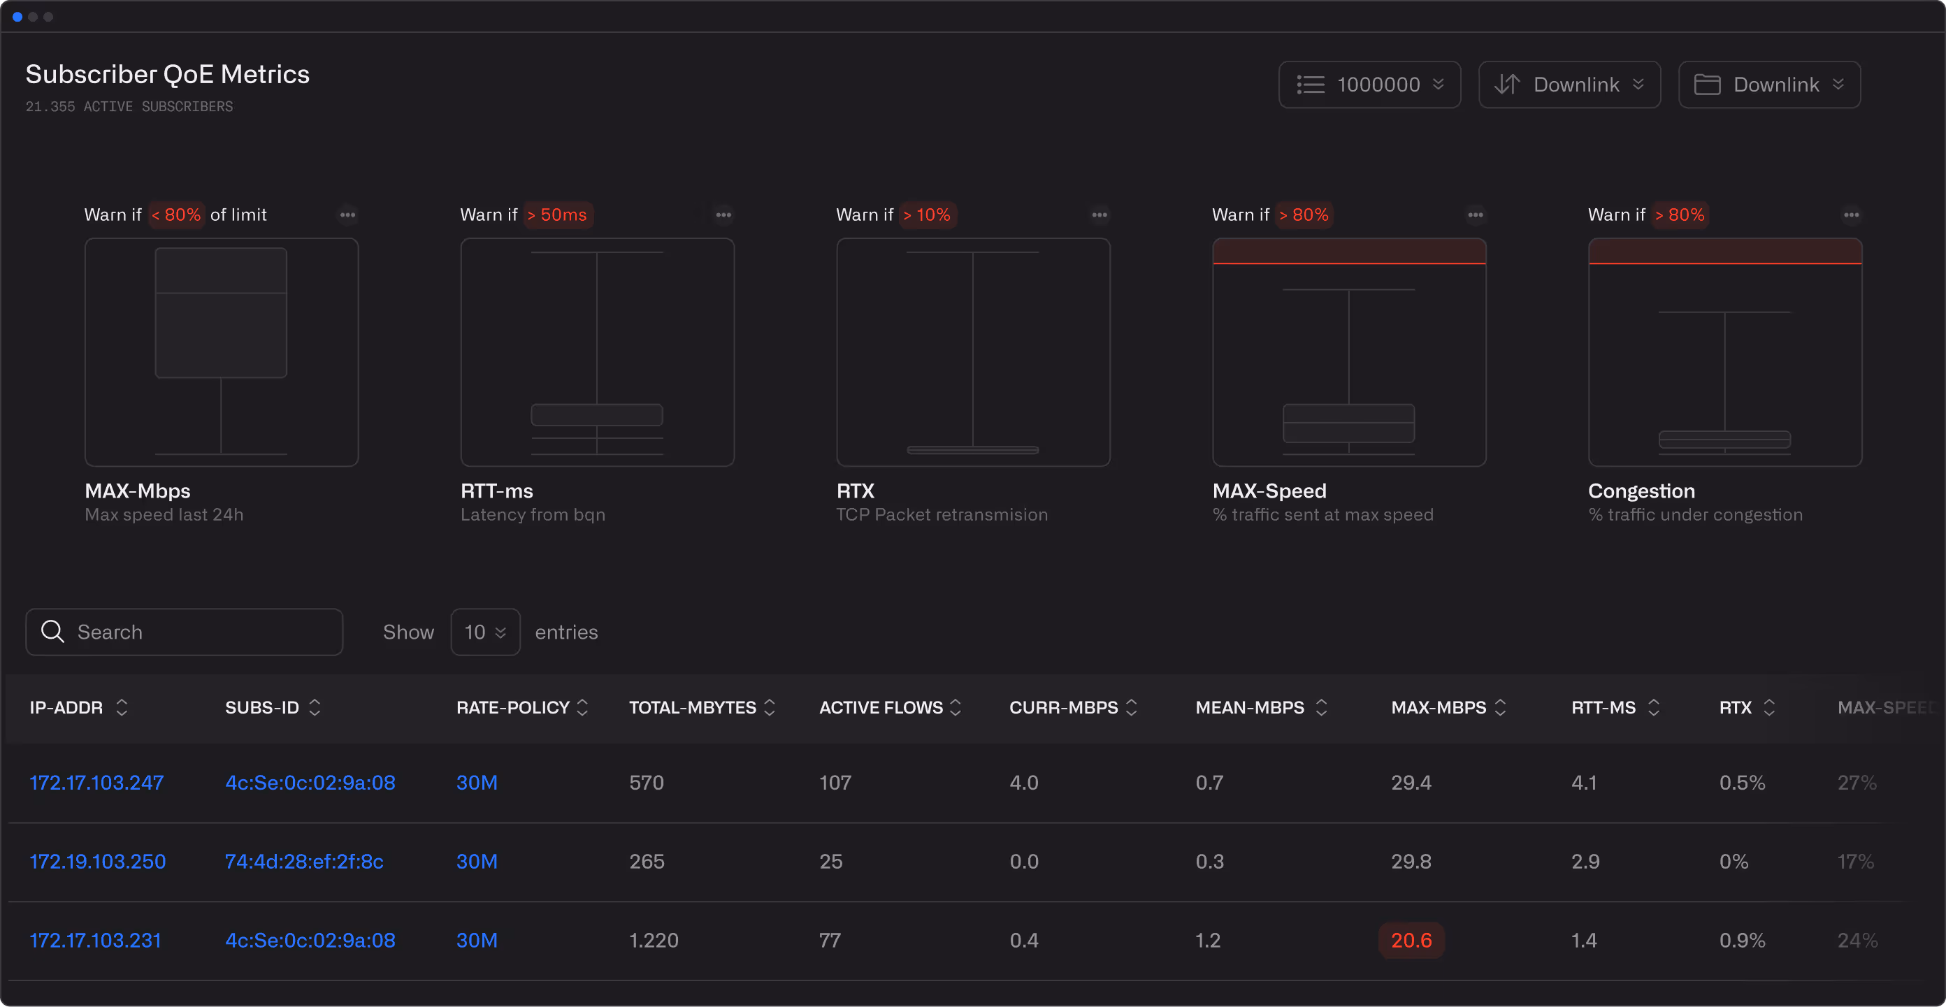The width and height of the screenshot is (1946, 1007).
Task: Open subscriber ID 74:4d:28:ef:2f:8c link
Action: tap(303, 861)
